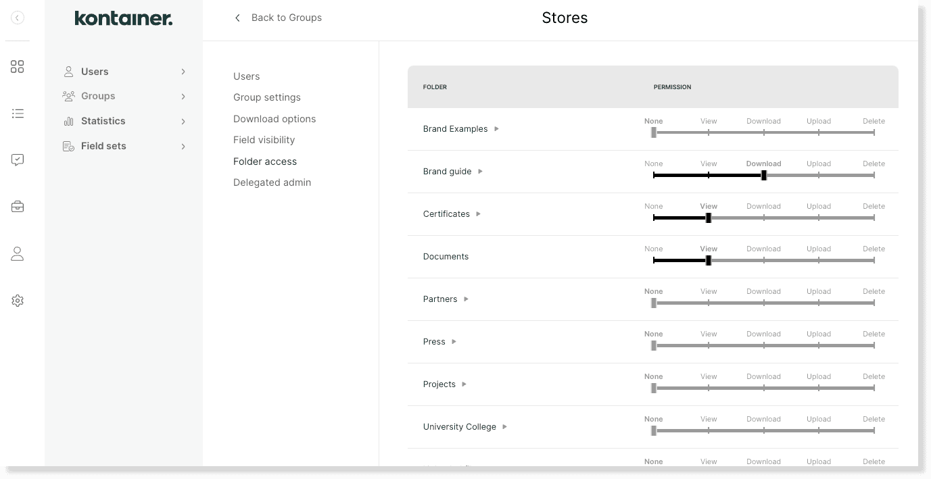Select the Delegated admin menu item
Image resolution: width=931 pixels, height=479 pixels.
tap(272, 182)
